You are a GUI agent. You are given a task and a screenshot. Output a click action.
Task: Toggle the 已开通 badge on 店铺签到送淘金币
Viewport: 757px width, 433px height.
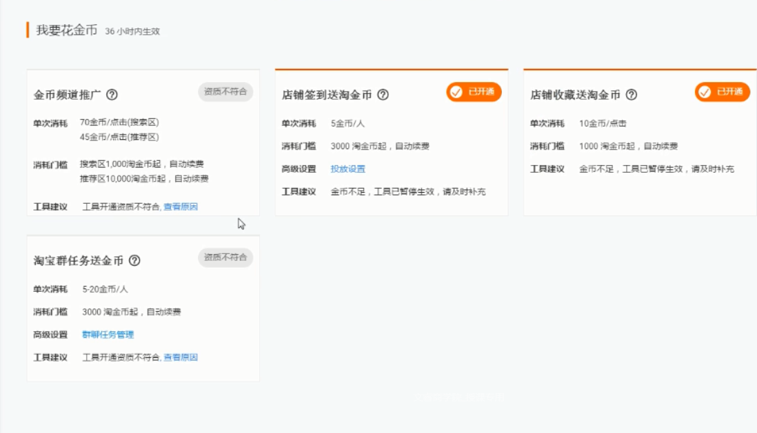[474, 92]
